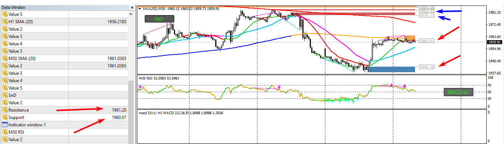Image resolution: width=504 pixels, height=144 pixels.
Task: Select the H1 SMA (20) row
Action: pos(64,22)
